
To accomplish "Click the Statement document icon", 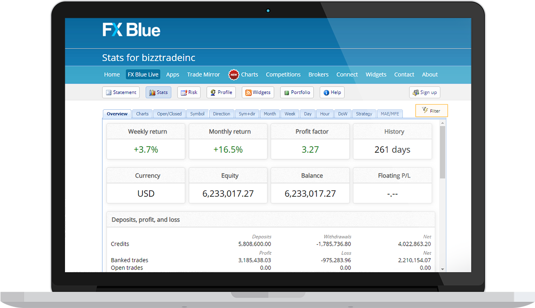I will pyautogui.click(x=108, y=92).
